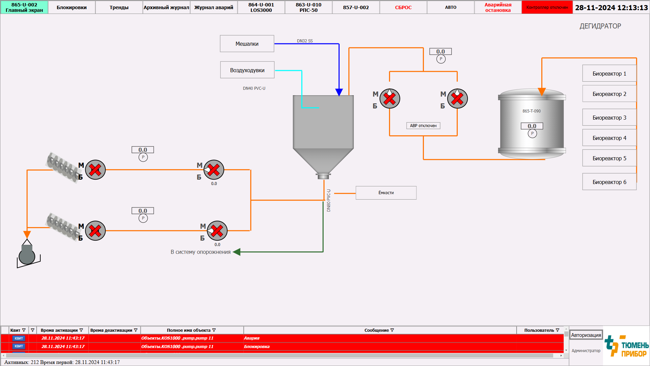Open the Тренды tab
Viewport: 650px width, 366px height.
coord(119,7)
